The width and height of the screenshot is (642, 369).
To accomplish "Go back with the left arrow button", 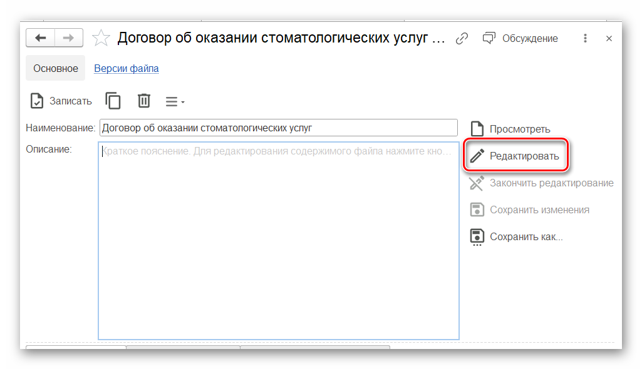I will (40, 38).
